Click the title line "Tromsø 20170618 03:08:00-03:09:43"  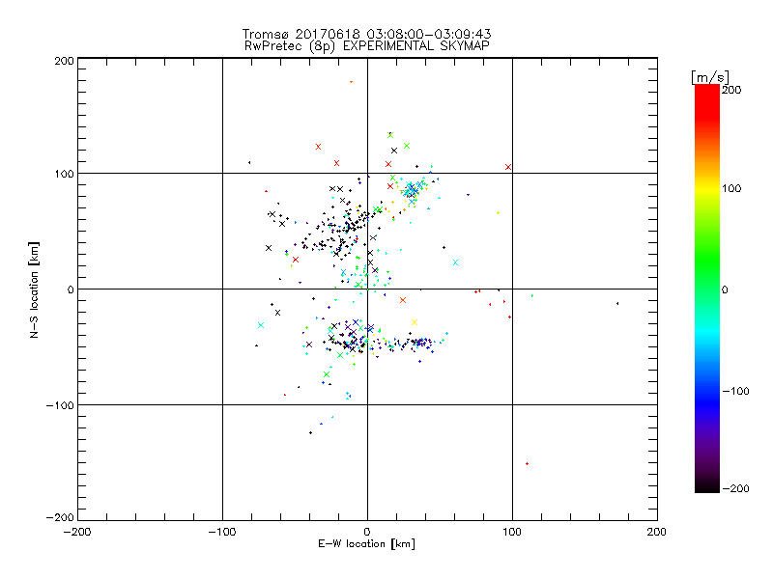point(366,34)
